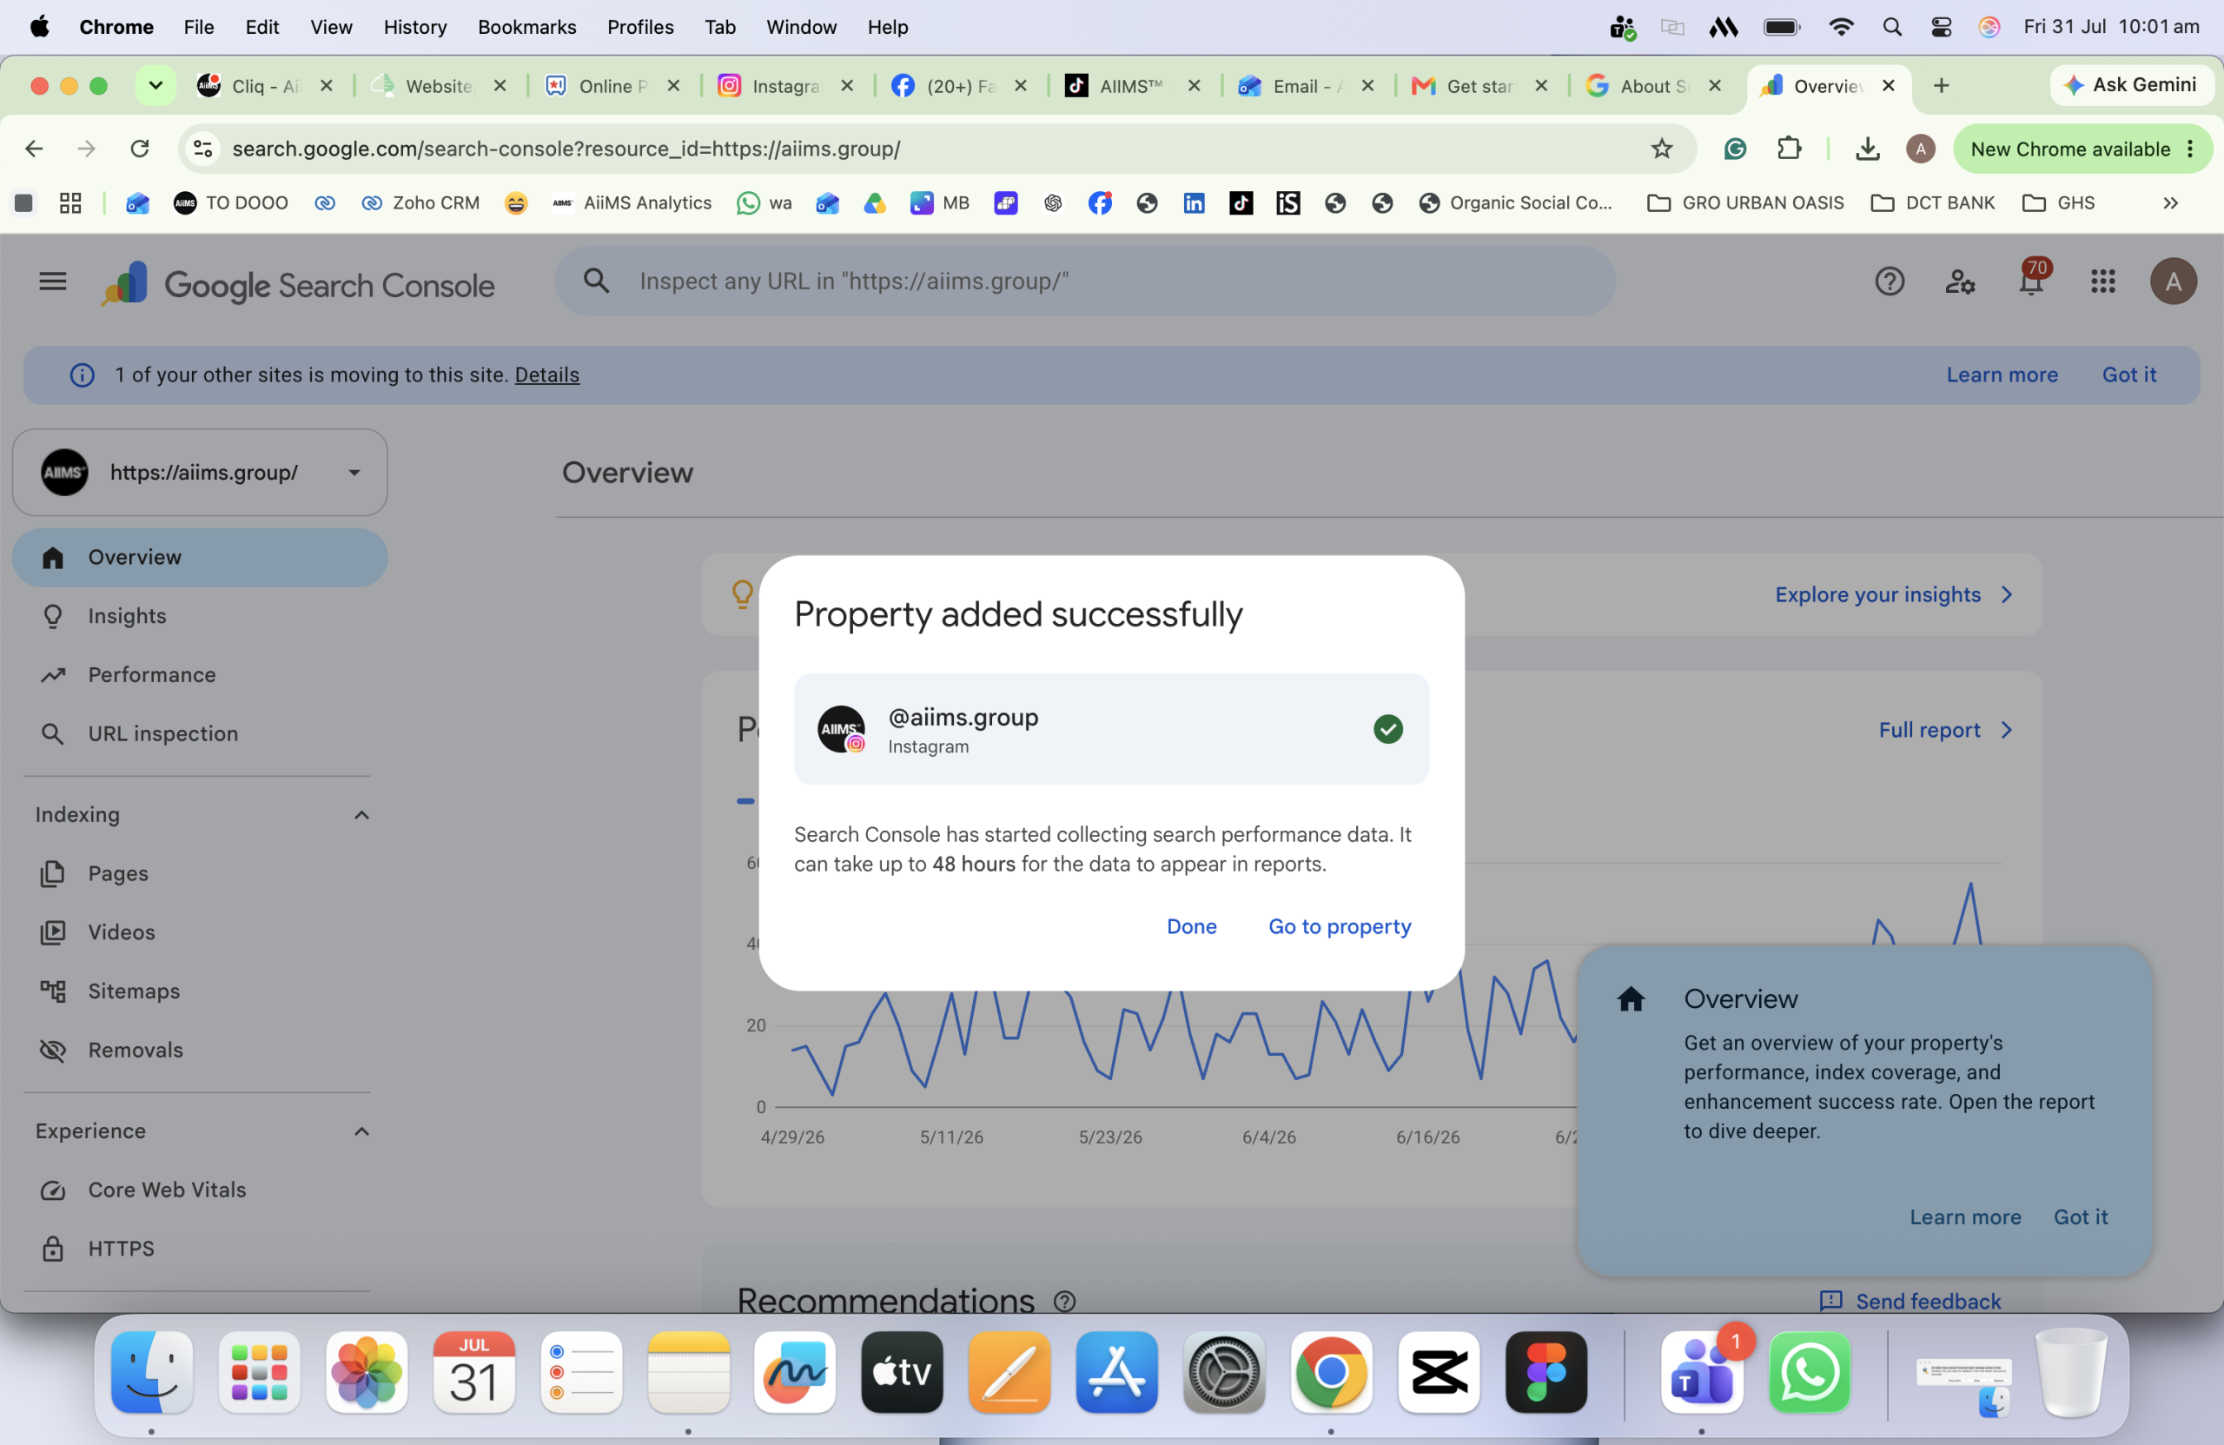Image resolution: width=2224 pixels, height=1445 pixels.
Task: Switch to the Cliq browser tab
Action: [264, 86]
